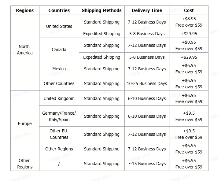This screenshot has height=181, width=218.
Task: Select the Europe region cell
Action: [25, 124]
